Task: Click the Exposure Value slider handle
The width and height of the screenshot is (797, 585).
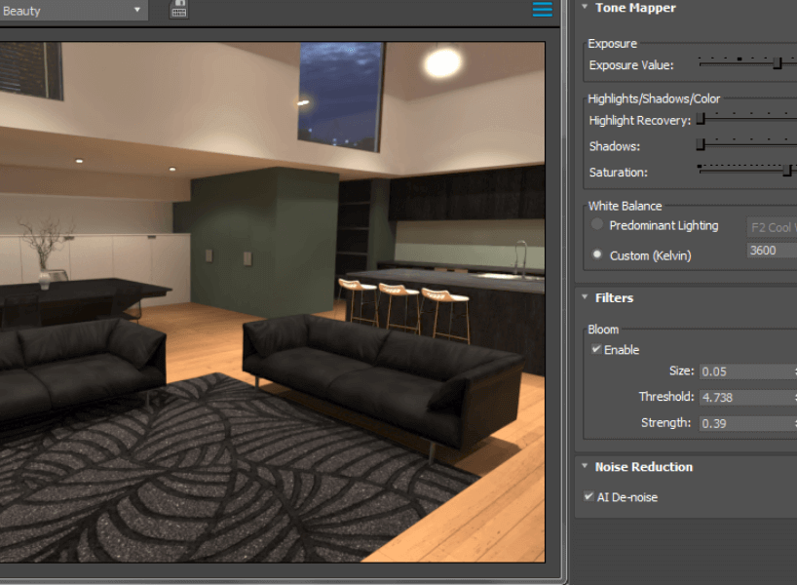Action: (778, 63)
